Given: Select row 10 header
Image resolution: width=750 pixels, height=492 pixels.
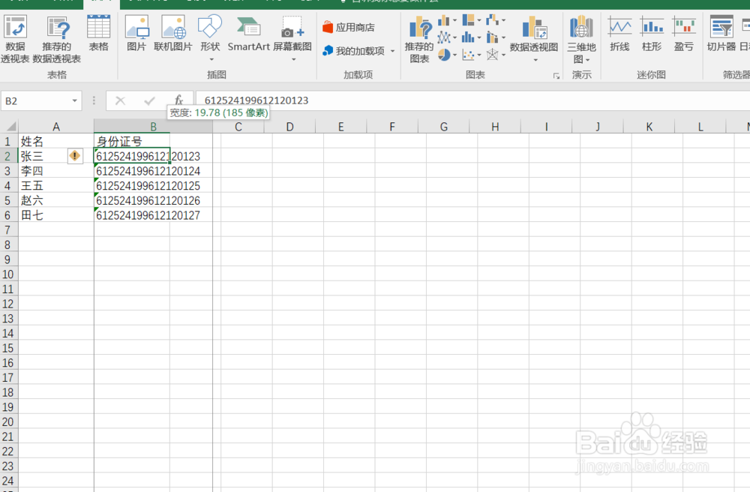Looking at the screenshot, I should (x=8, y=274).
